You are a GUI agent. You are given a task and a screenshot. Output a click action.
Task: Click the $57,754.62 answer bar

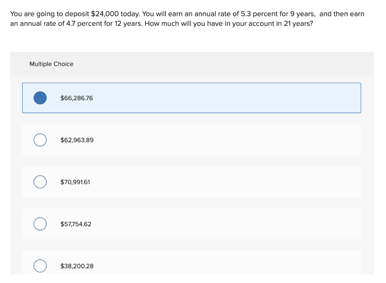tap(191, 224)
